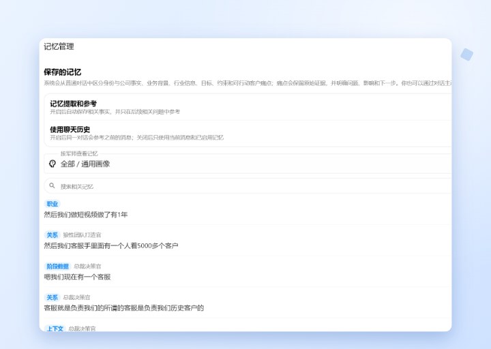Click the 关系 tag beside 狼性团队打造官
Viewport: 491px width, 349px height.
tap(53, 234)
